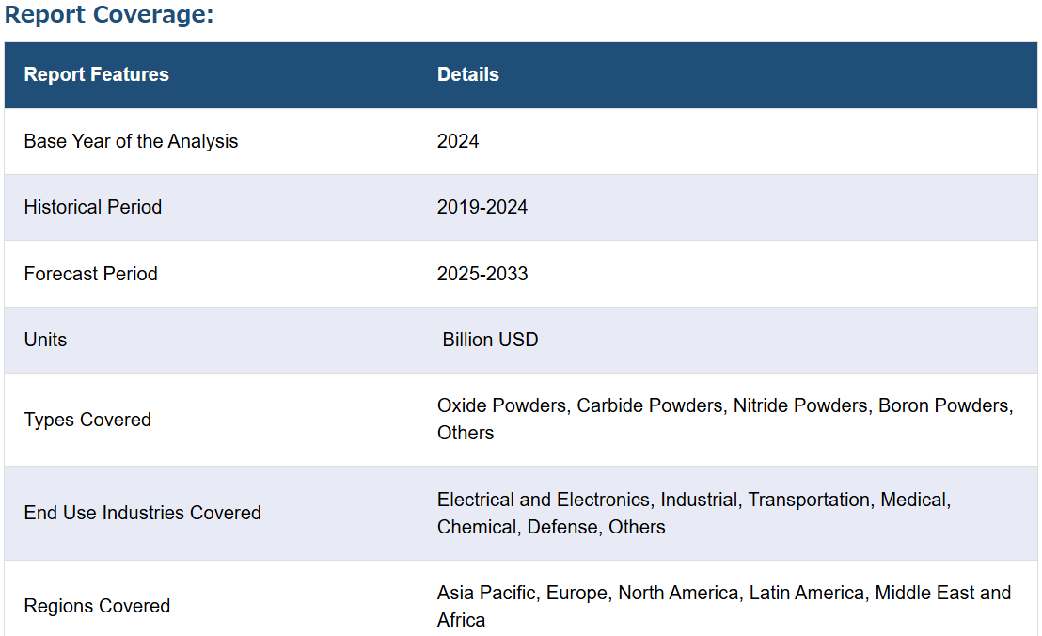Image resolution: width=1042 pixels, height=636 pixels.
Task: Click the Transportation text
Action: tap(809, 500)
